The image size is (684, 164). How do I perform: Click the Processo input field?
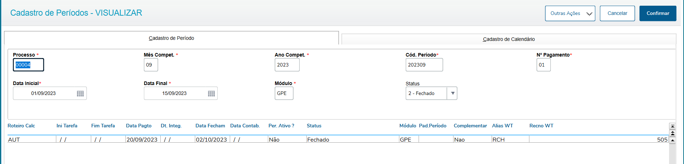point(28,65)
